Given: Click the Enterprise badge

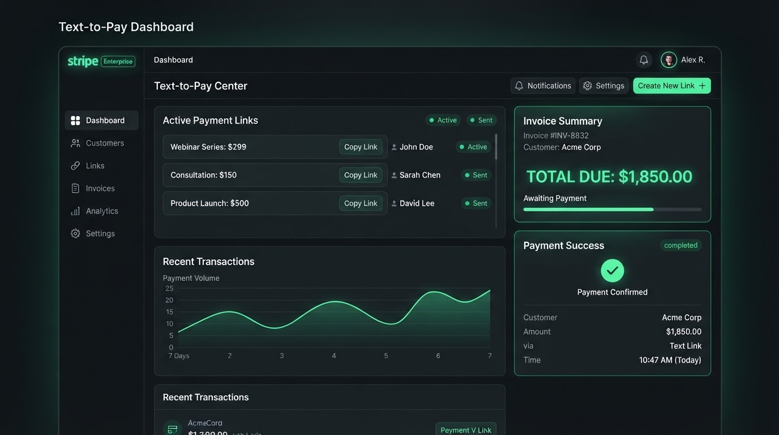Looking at the screenshot, I should pos(118,61).
